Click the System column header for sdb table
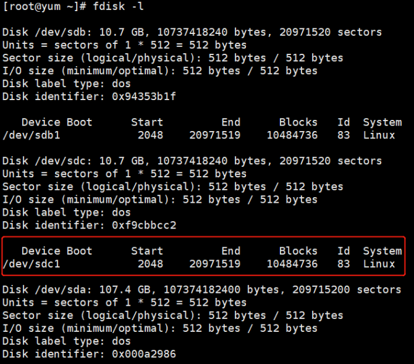Screen dimensions: 414x364 coord(382,122)
